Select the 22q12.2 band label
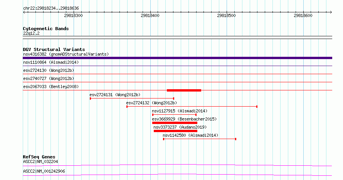 [31, 33]
